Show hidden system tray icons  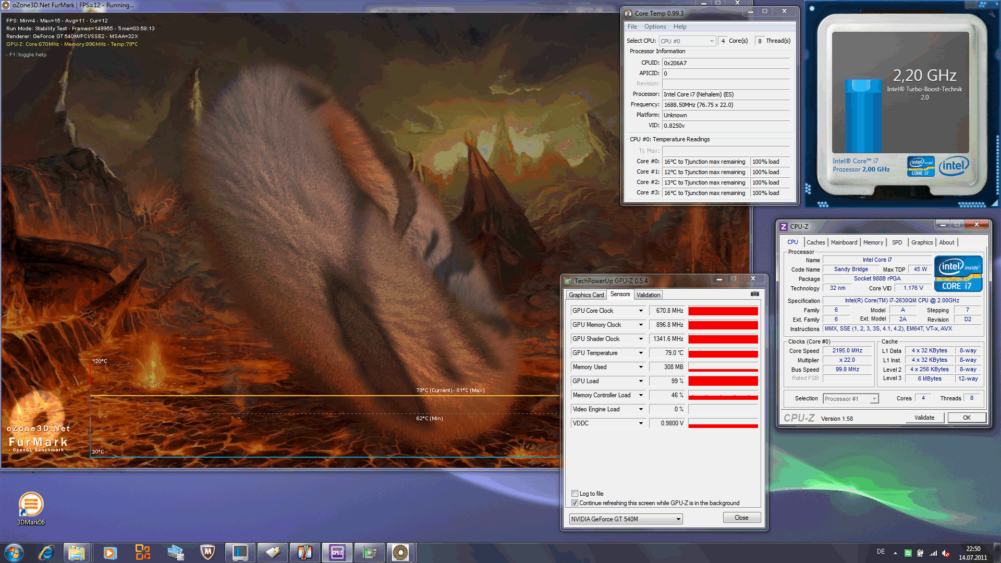point(895,553)
